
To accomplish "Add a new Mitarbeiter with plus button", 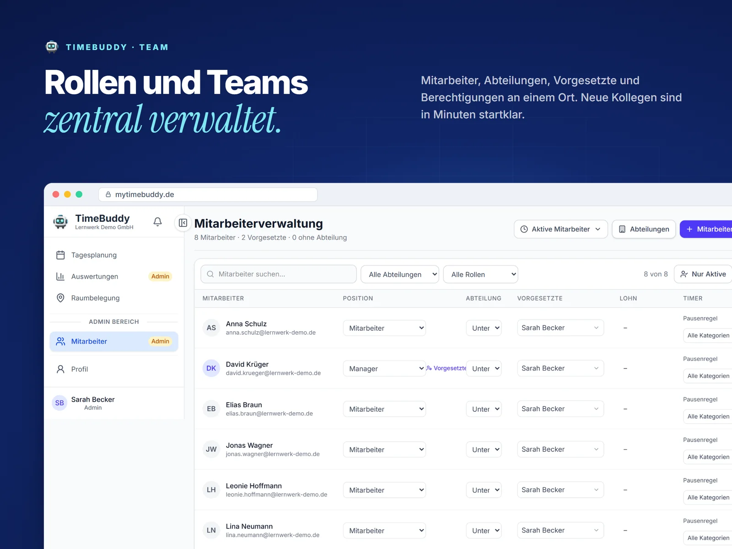I will coord(706,229).
